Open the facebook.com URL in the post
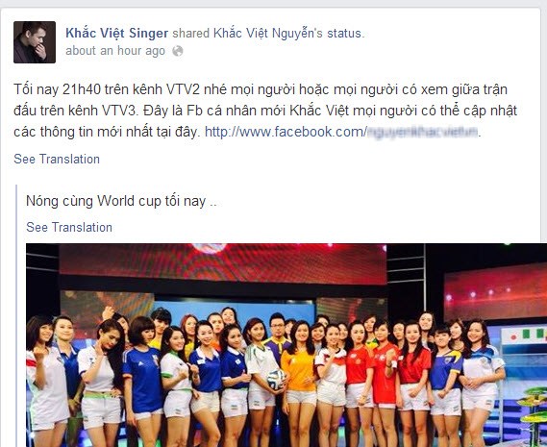 342,132
